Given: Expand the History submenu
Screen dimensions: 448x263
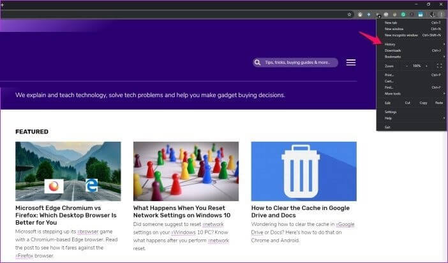Looking at the screenshot, I should 412,44.
